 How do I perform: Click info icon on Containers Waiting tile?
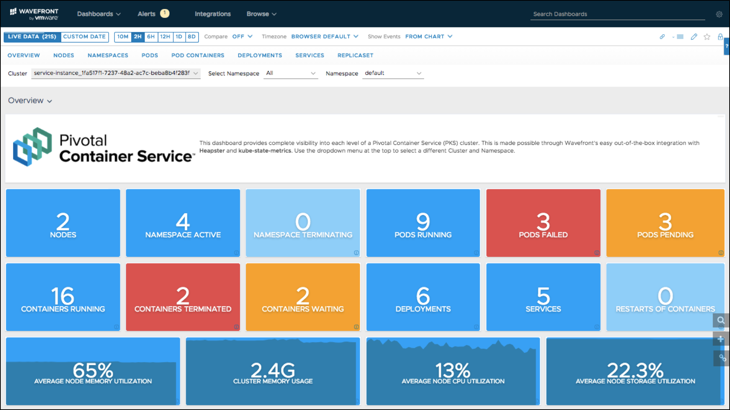(x=356, y=327)
